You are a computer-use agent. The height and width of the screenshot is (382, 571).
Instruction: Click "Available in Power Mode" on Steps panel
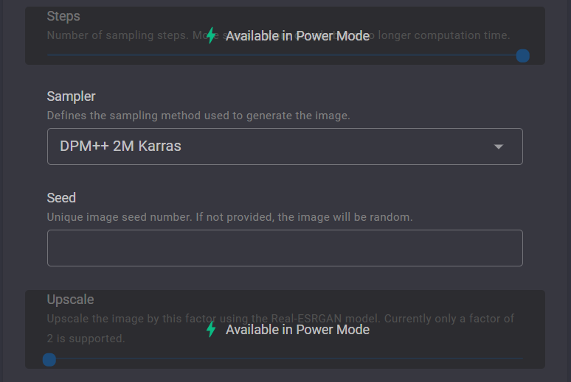point(297,36)
